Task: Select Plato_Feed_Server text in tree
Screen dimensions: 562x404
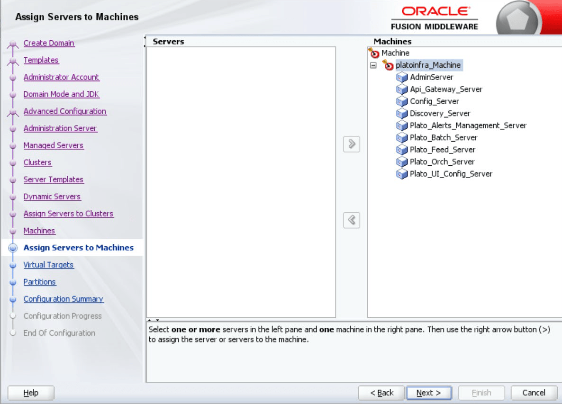Action: click(443, 150)
